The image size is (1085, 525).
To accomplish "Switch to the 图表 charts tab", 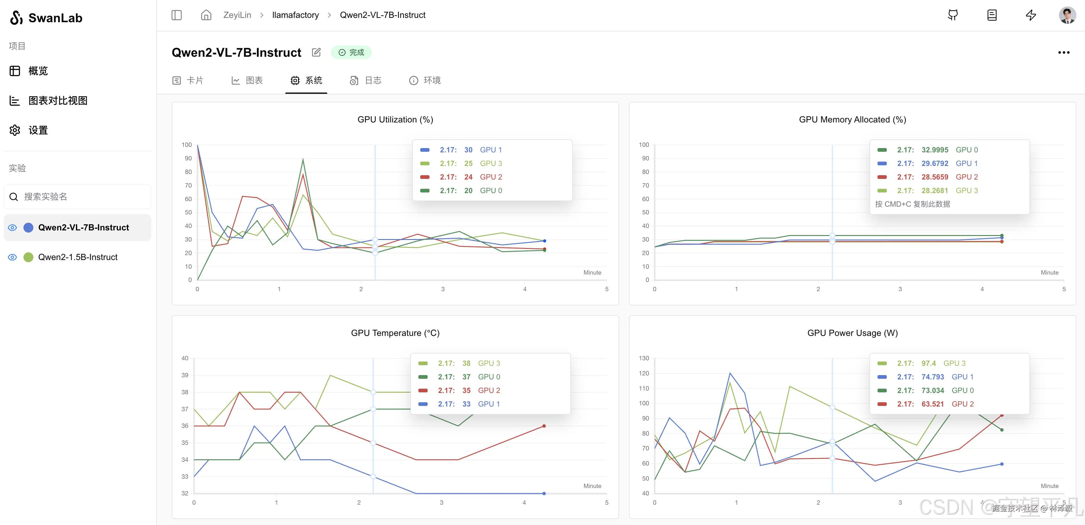I will click(247, 80).
